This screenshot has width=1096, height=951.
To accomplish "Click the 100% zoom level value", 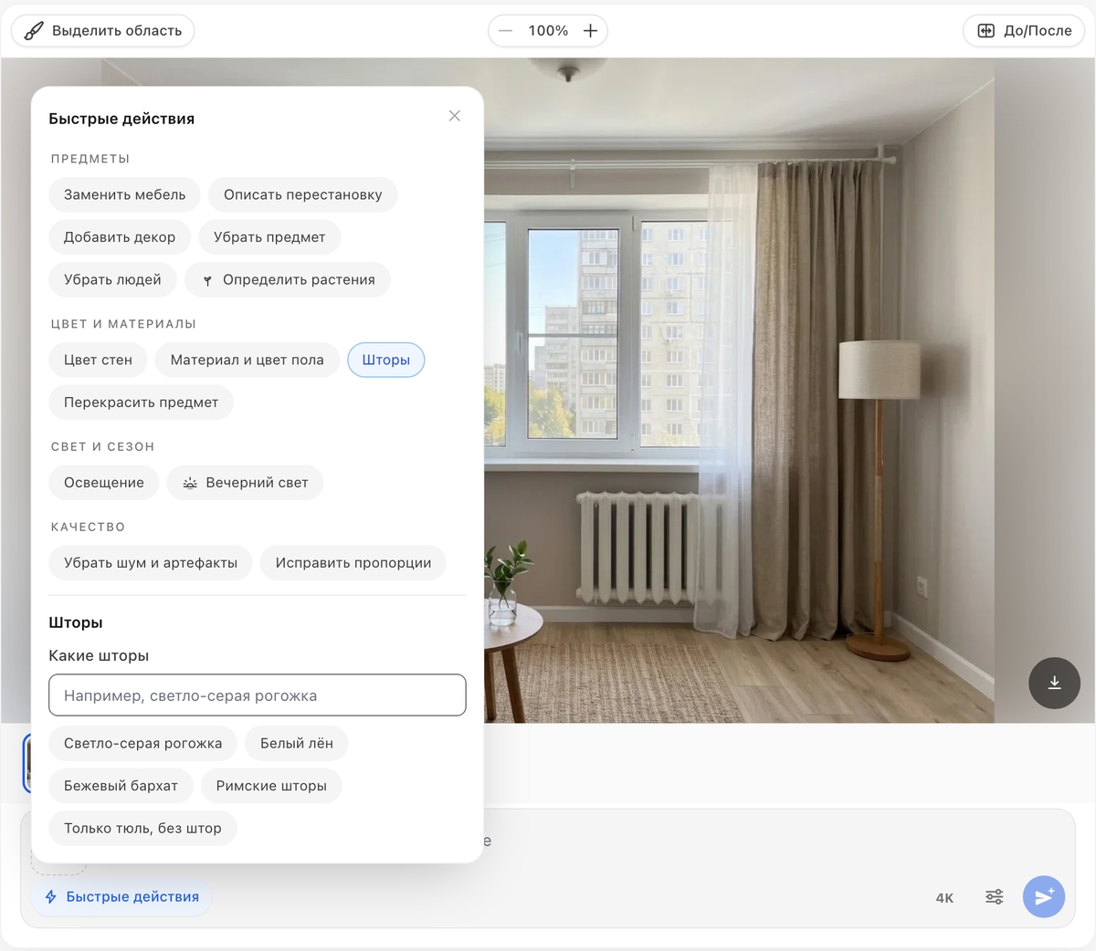I will tap(548, 31).
